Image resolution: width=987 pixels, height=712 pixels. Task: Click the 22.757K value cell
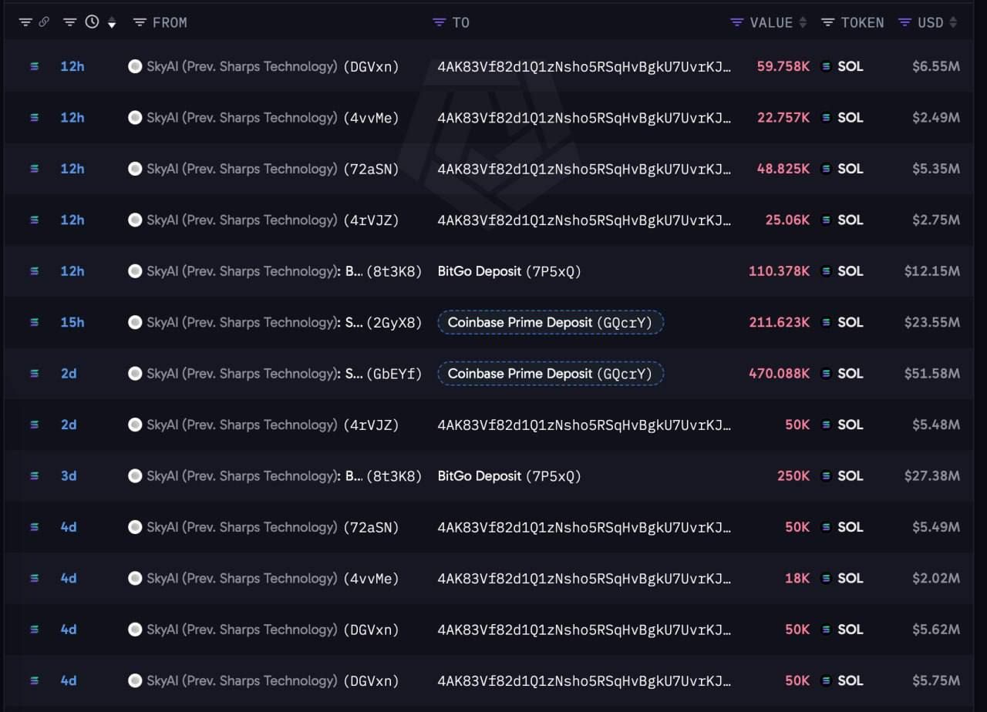(783, 118)
